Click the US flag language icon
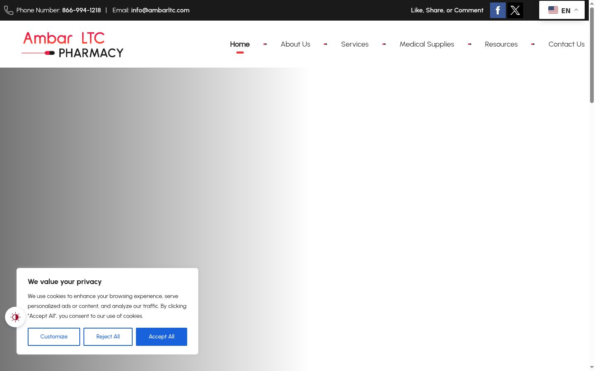Viewport: 595px width, 371px height. pos(553,10)
